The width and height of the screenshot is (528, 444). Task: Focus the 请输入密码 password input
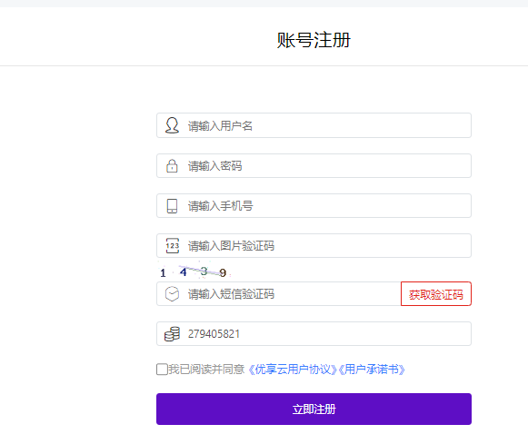[314, 166]
